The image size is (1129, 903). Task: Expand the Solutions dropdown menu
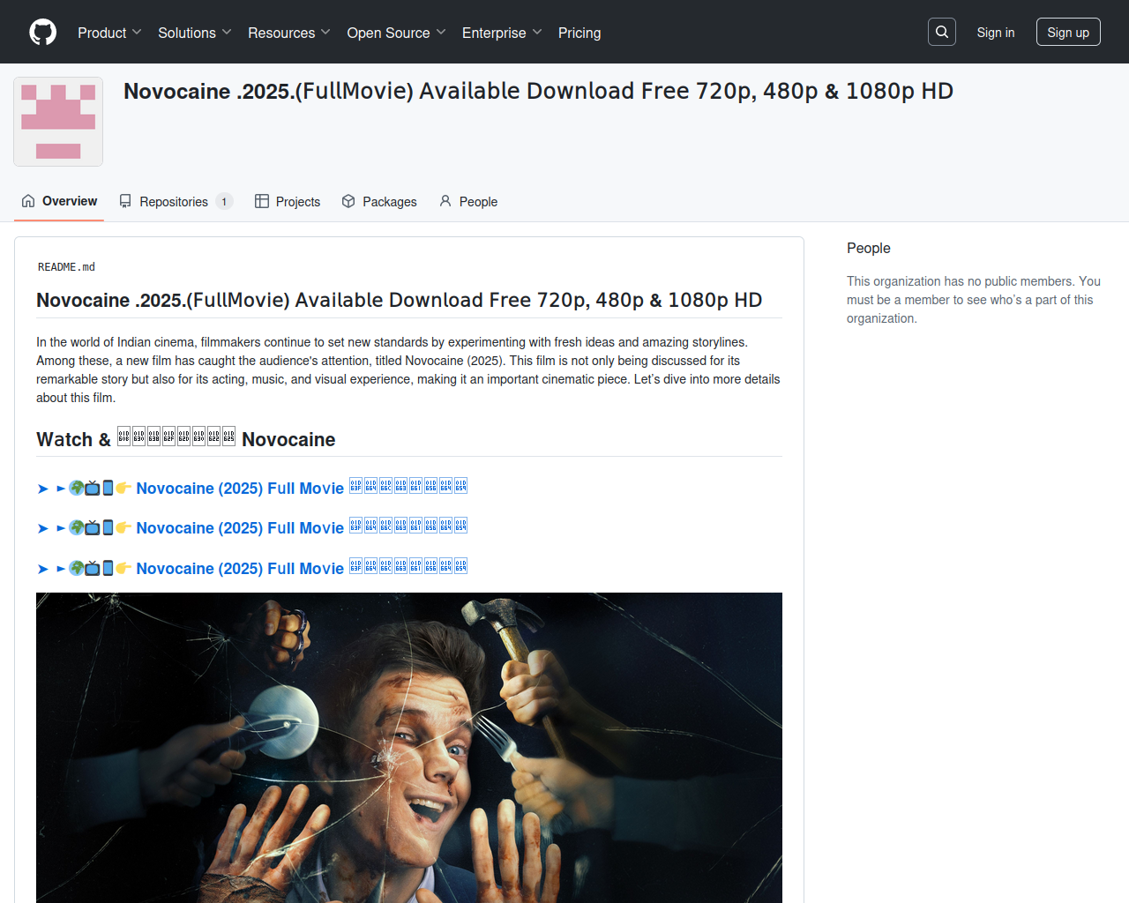click(x=194, y=33)
